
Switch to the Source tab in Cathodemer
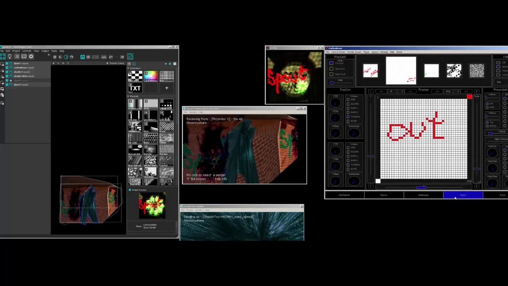(x=384, y=195)
